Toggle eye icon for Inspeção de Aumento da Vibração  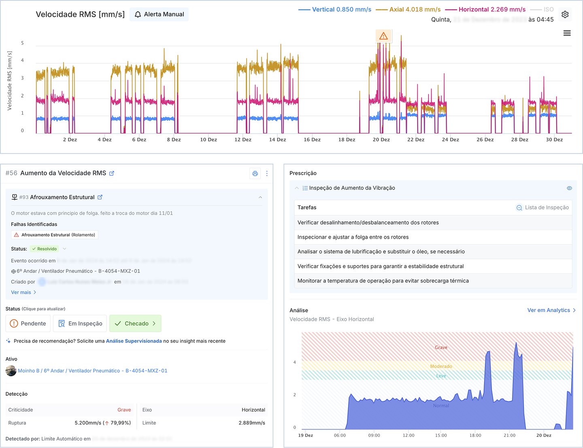click(569, 188)
